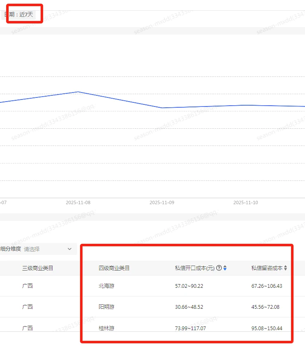Click the 三级商业类目 column header

click(38, 268)
